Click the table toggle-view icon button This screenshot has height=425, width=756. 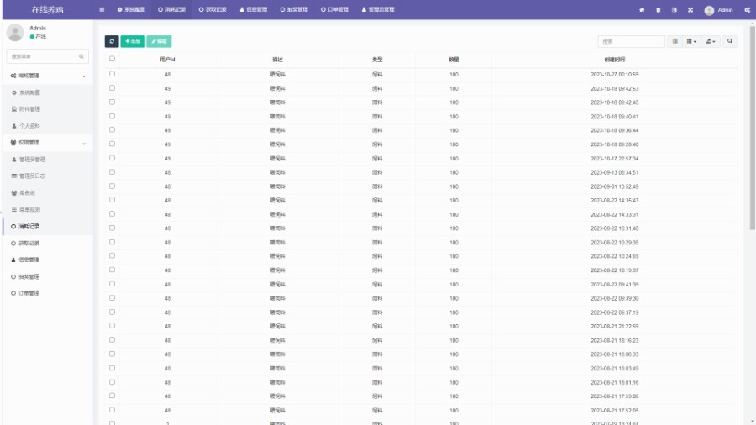coord(675,41)
